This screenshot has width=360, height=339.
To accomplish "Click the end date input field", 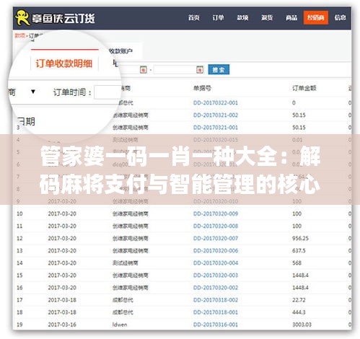I will (175, 70).
